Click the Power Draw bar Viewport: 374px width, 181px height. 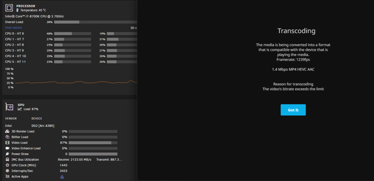coord(93,154)
